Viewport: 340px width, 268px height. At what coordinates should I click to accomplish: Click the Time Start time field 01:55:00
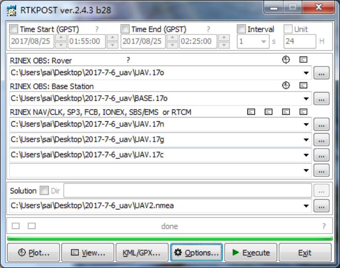[87, 41]
